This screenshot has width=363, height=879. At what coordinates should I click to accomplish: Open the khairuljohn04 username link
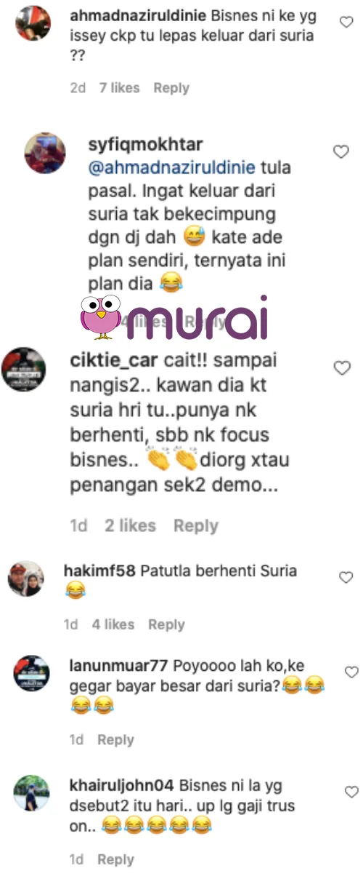121,785
